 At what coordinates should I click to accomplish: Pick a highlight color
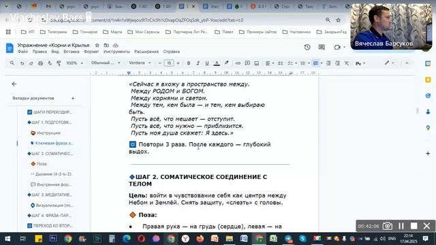(227, 63)
